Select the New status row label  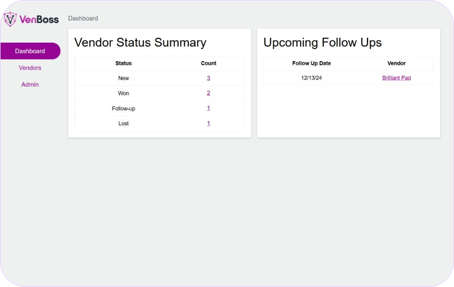(x=124, y=78)
